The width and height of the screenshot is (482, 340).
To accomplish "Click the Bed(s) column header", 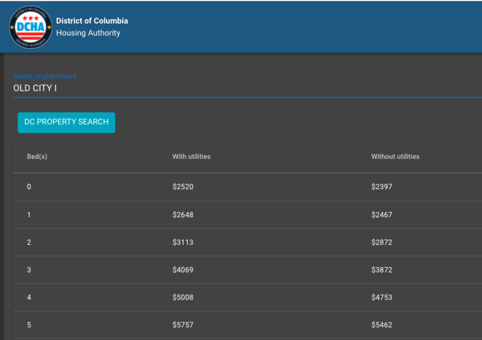I will tap(37, 157).
